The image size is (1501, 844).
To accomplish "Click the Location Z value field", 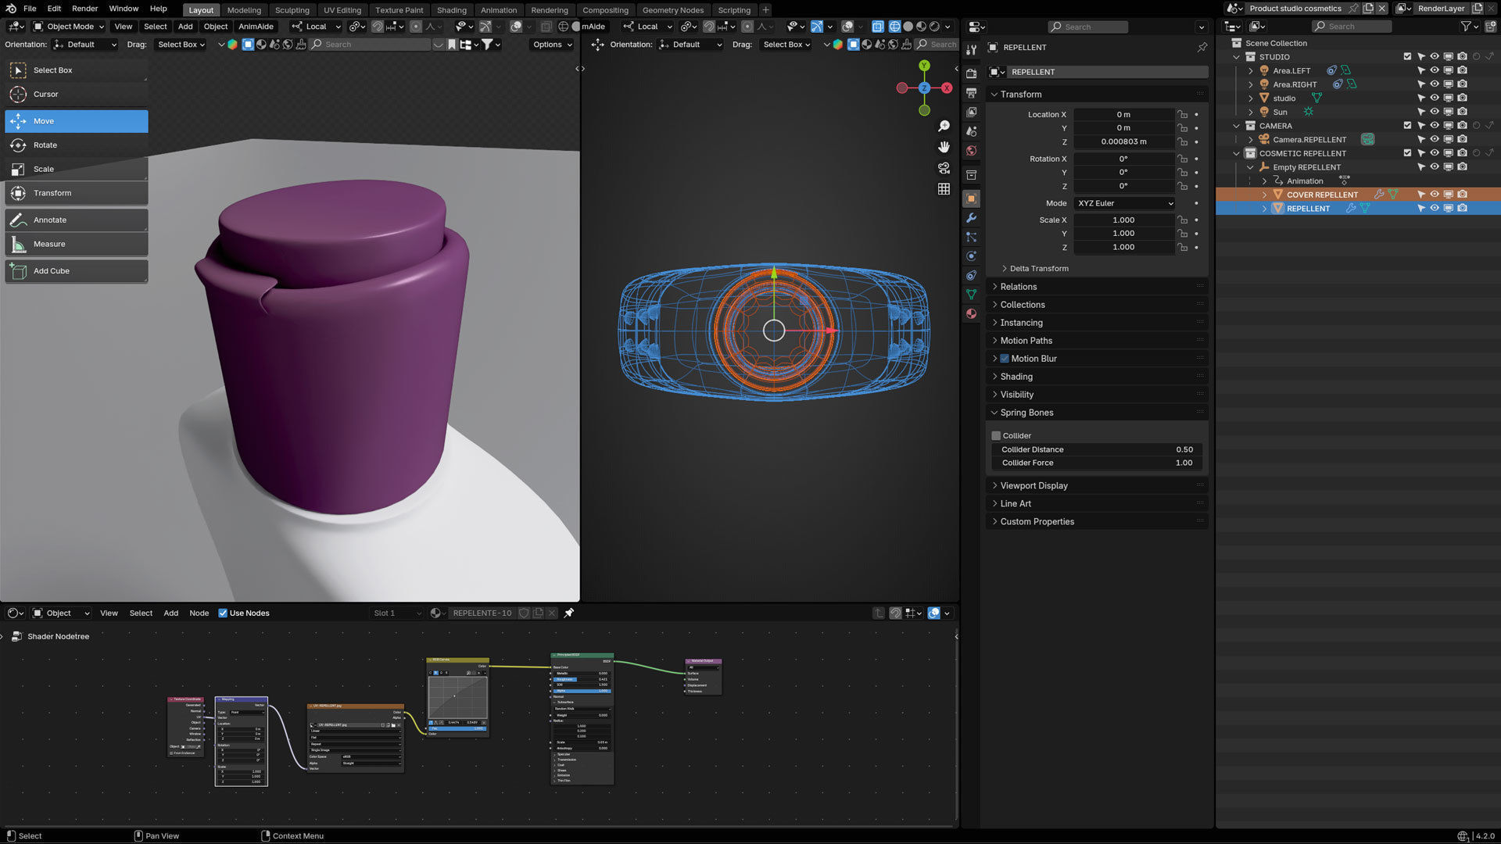I will (x=1123, y=142).
